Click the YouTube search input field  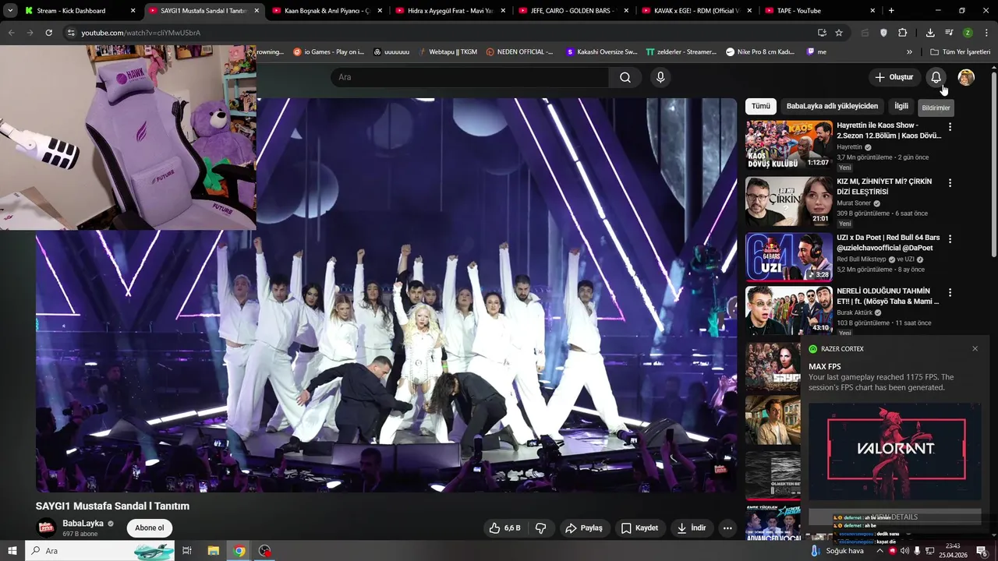coord(470,77)
